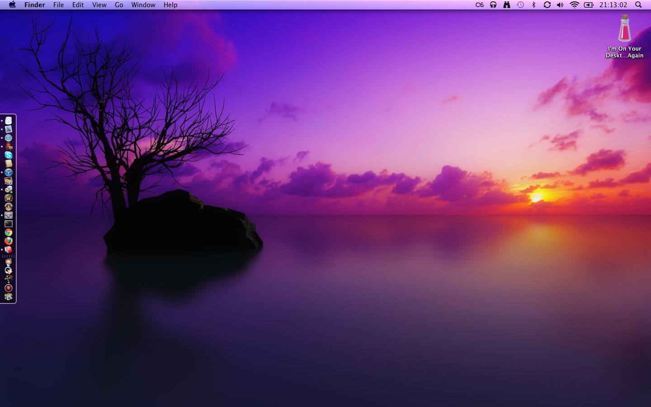This screenshot has width=651, height=407.
Task: Launch Google Chrome from the dock
Action: [x=9, y=232]
